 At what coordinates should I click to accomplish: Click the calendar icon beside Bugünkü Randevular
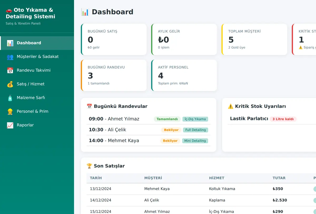tap(89, 106)
